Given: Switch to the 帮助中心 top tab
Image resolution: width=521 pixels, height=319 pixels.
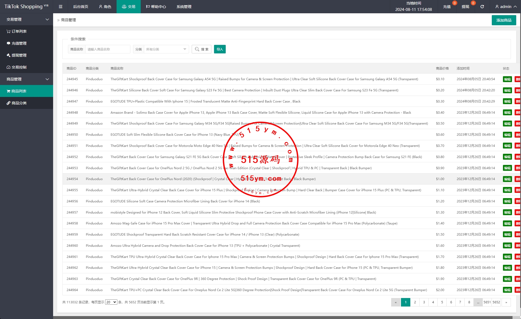Looking at the screenshot, I should 156,7.
